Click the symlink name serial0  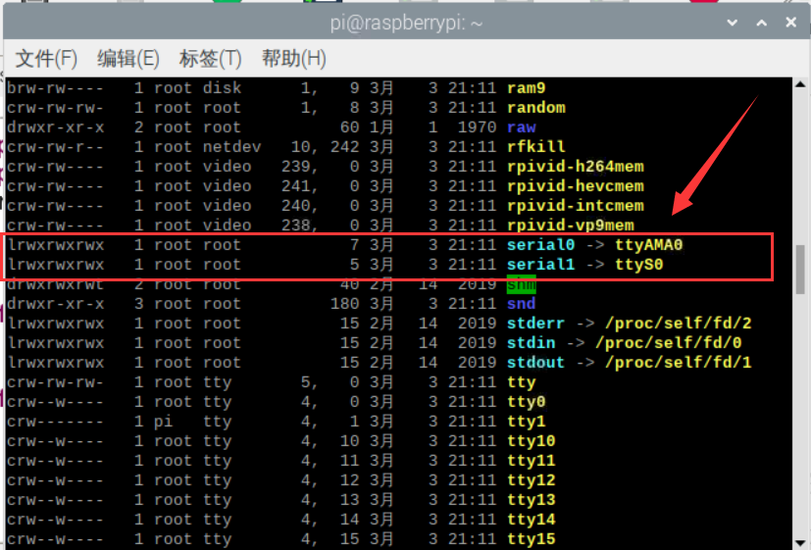coord(540,245)
